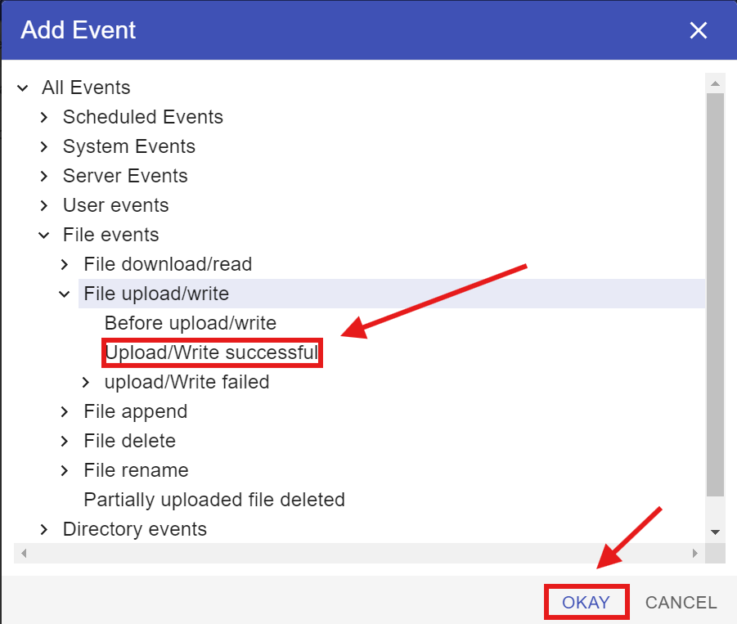Collapse the File upload/write chevron

coord(65,294)
